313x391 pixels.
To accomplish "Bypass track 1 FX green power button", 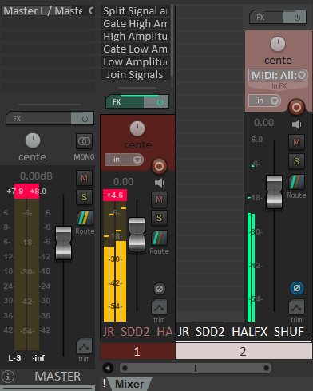I will click(156, 101).
